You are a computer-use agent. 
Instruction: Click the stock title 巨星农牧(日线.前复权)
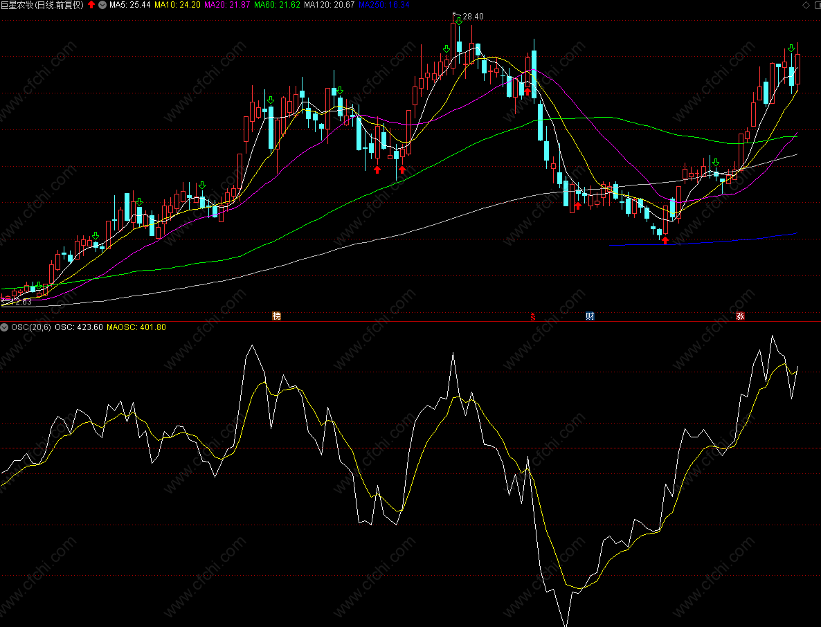click(42, 5)
